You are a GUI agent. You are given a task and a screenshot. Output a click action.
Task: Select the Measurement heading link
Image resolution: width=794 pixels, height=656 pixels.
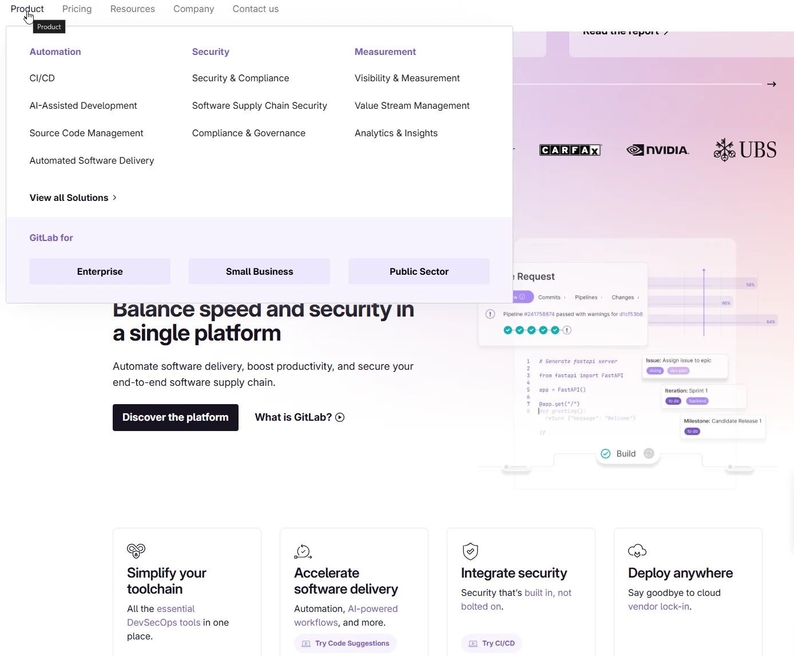point(385,52)
